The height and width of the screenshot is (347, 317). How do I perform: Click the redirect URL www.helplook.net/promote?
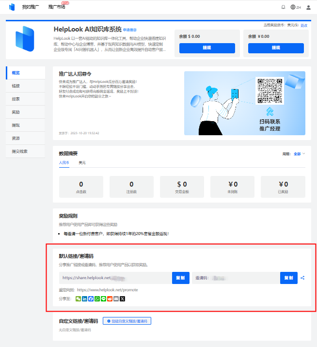pos(108,290)
